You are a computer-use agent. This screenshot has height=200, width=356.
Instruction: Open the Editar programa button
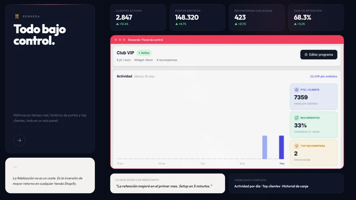click(319, 55)
